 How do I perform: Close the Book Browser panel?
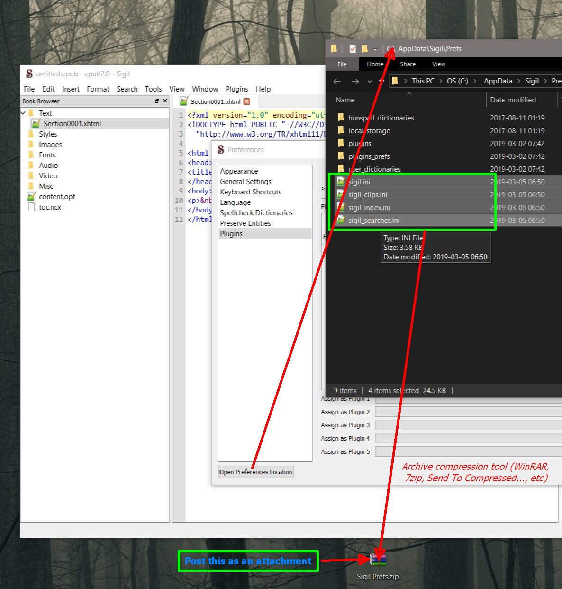coord(165,101)
